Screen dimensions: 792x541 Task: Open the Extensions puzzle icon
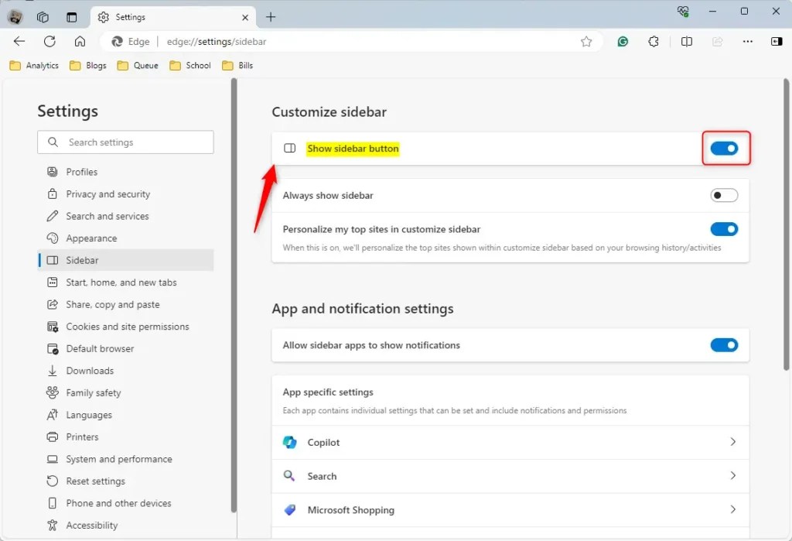pos(654,42)
